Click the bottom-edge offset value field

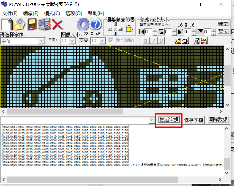tap(208, 32)
